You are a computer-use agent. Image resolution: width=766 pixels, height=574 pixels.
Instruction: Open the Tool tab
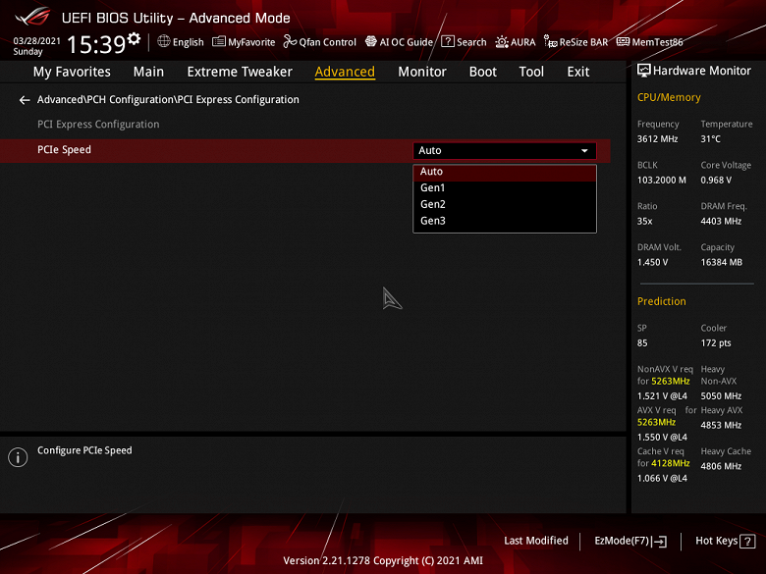(x=531, y=72)
